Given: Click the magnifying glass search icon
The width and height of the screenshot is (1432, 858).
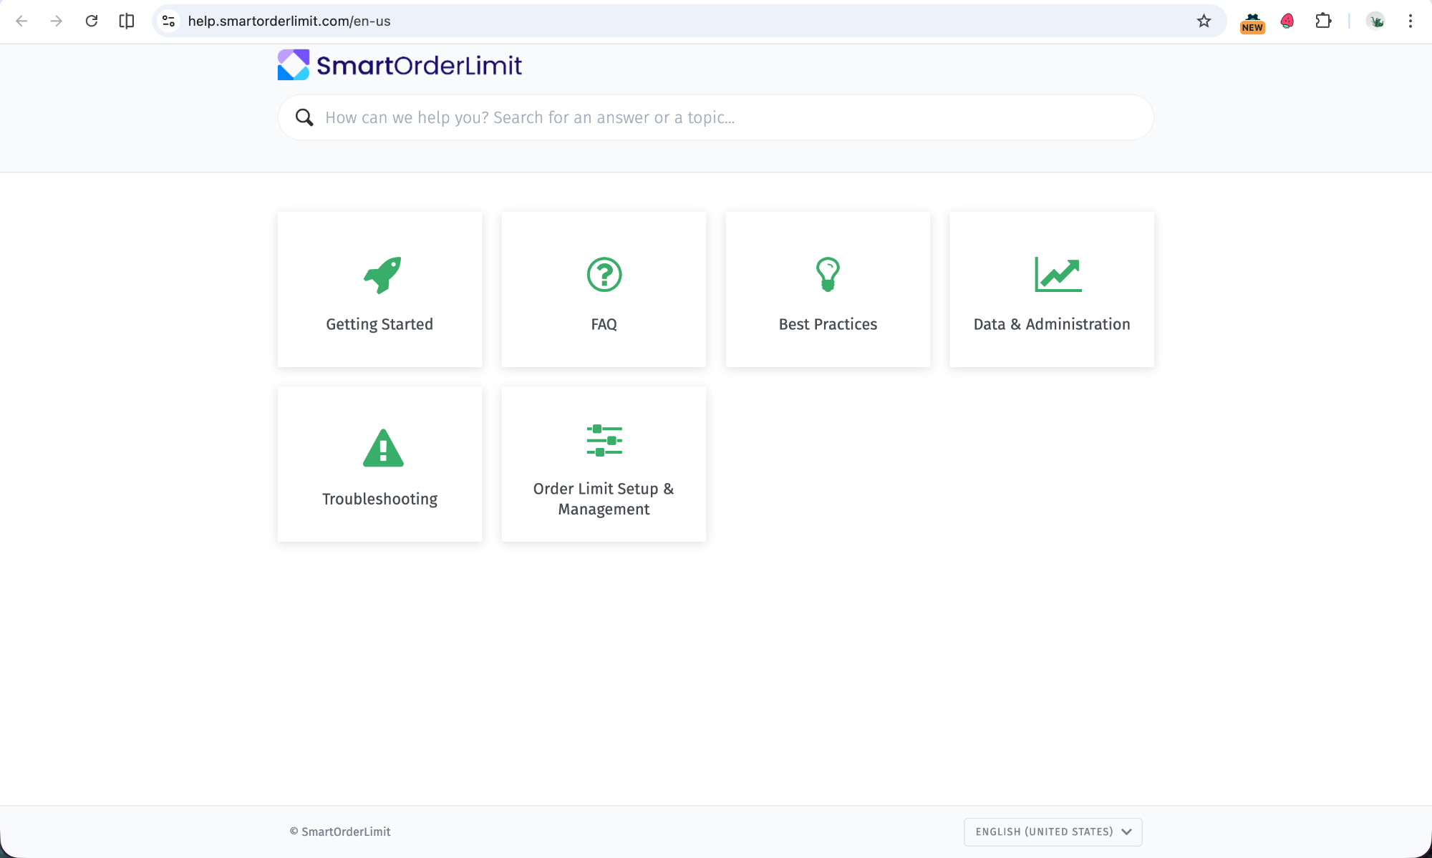Looking at the screenshot, I should tap(304, 117).
